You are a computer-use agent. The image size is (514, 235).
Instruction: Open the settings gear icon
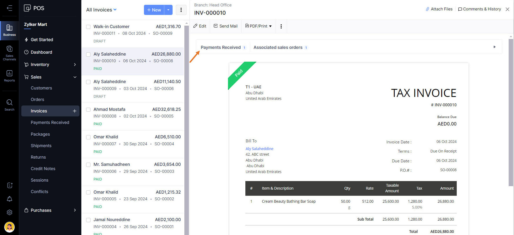[x=9, y=212]
